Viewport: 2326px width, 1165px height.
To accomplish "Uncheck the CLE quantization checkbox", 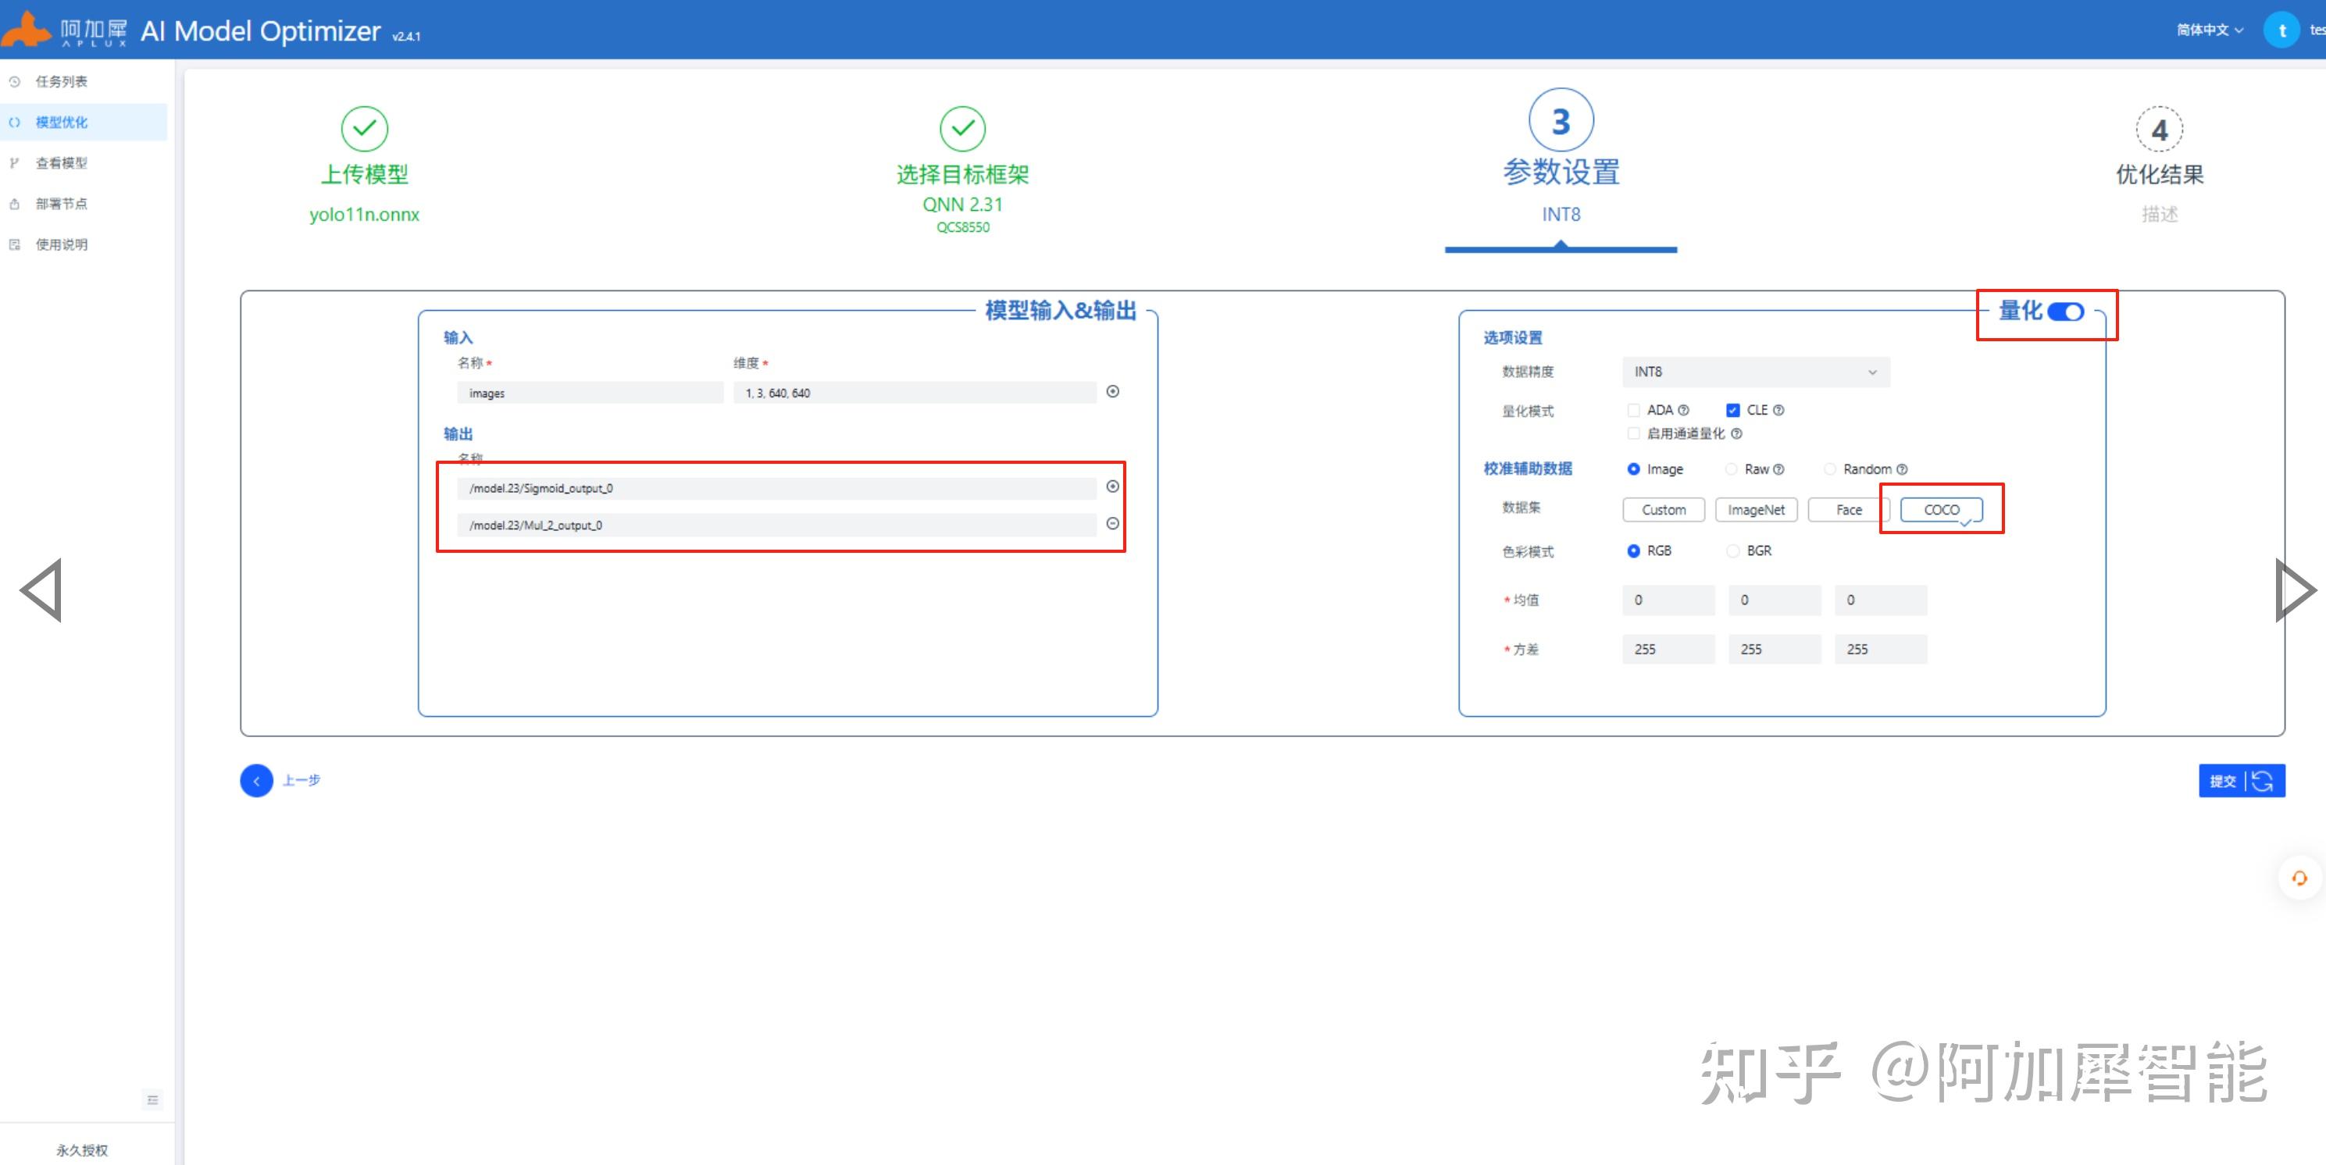I will [x=1732, y=409].
